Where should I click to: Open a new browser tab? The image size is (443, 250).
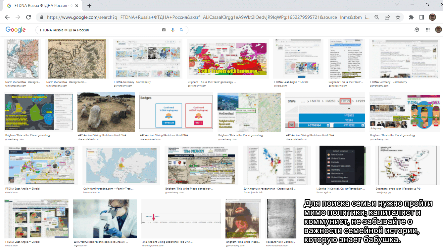pyautogui.click(x=89, y=6)
